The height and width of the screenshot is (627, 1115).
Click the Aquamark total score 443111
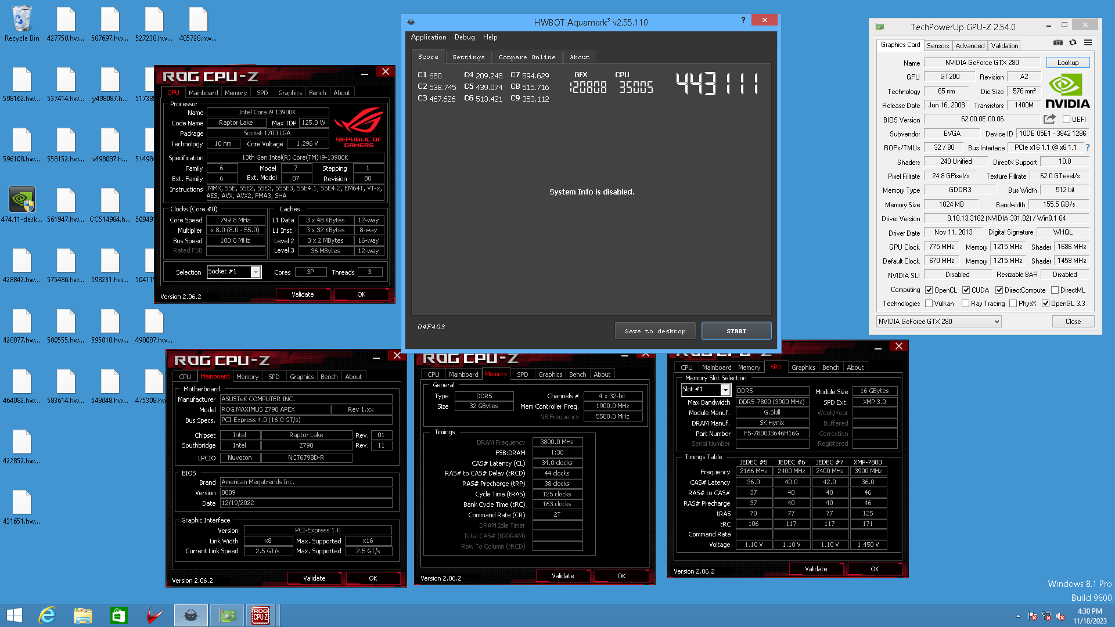pos(718,84)
